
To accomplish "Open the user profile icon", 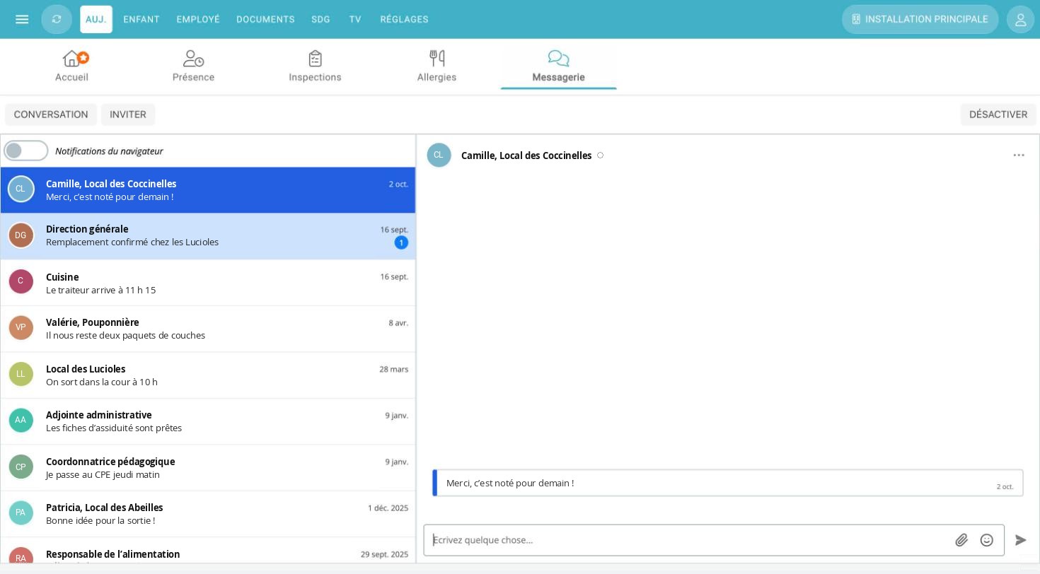I will [x=1020, y=20].
